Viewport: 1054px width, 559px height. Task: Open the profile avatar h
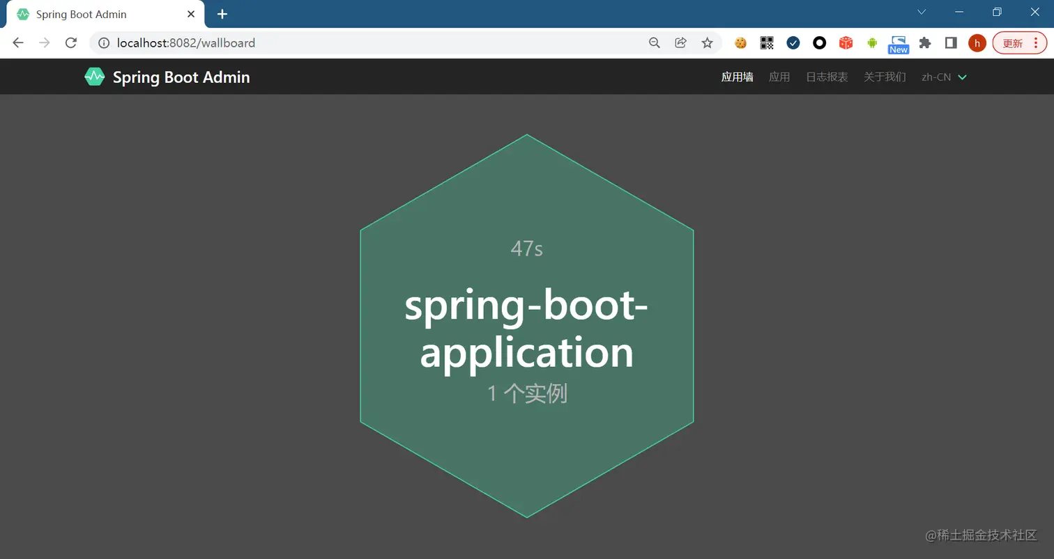977,43
